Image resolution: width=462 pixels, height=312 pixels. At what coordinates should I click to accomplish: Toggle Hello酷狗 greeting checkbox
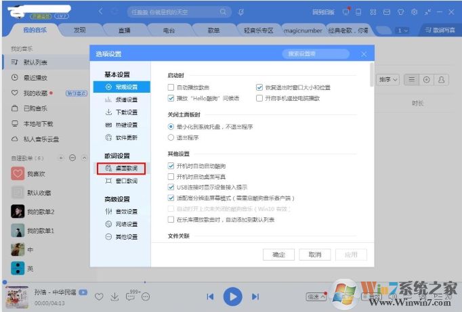pyautogui.click(x=171, y=98)
